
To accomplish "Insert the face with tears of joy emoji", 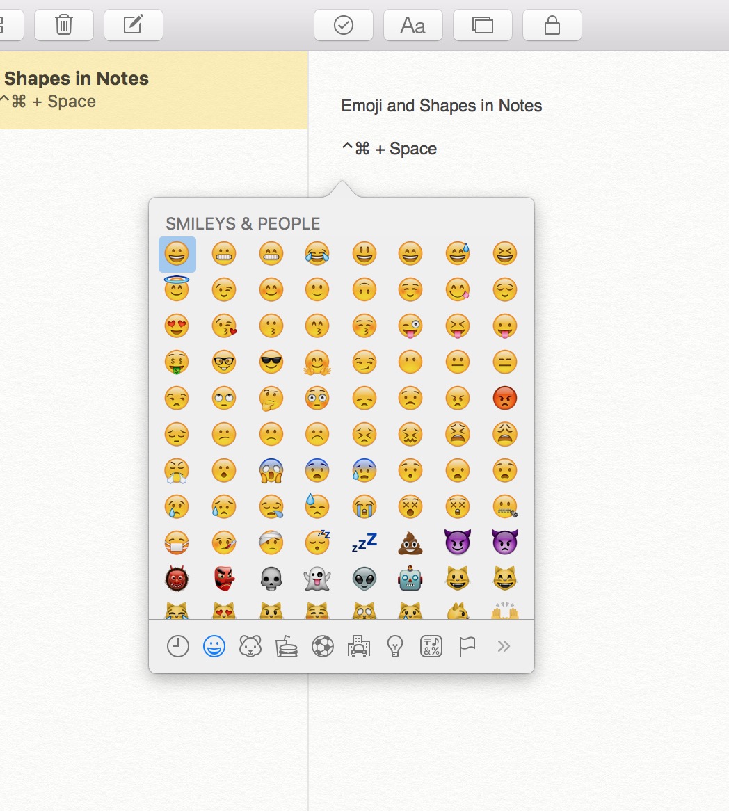I will click(317, 253).
